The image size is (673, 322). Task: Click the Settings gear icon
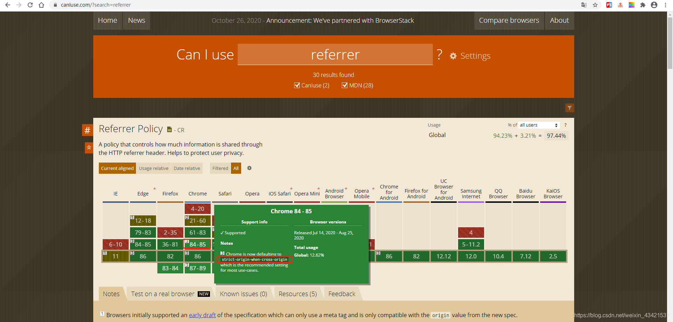[x=453, y=56]
